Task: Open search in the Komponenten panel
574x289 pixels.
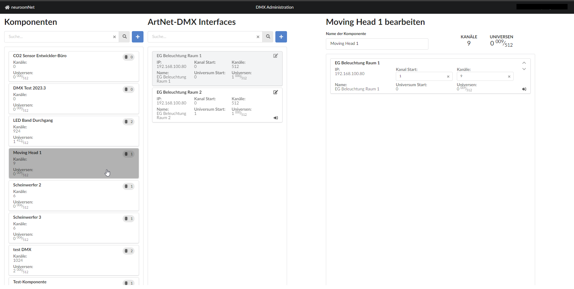Action: [x=124, y=36]
